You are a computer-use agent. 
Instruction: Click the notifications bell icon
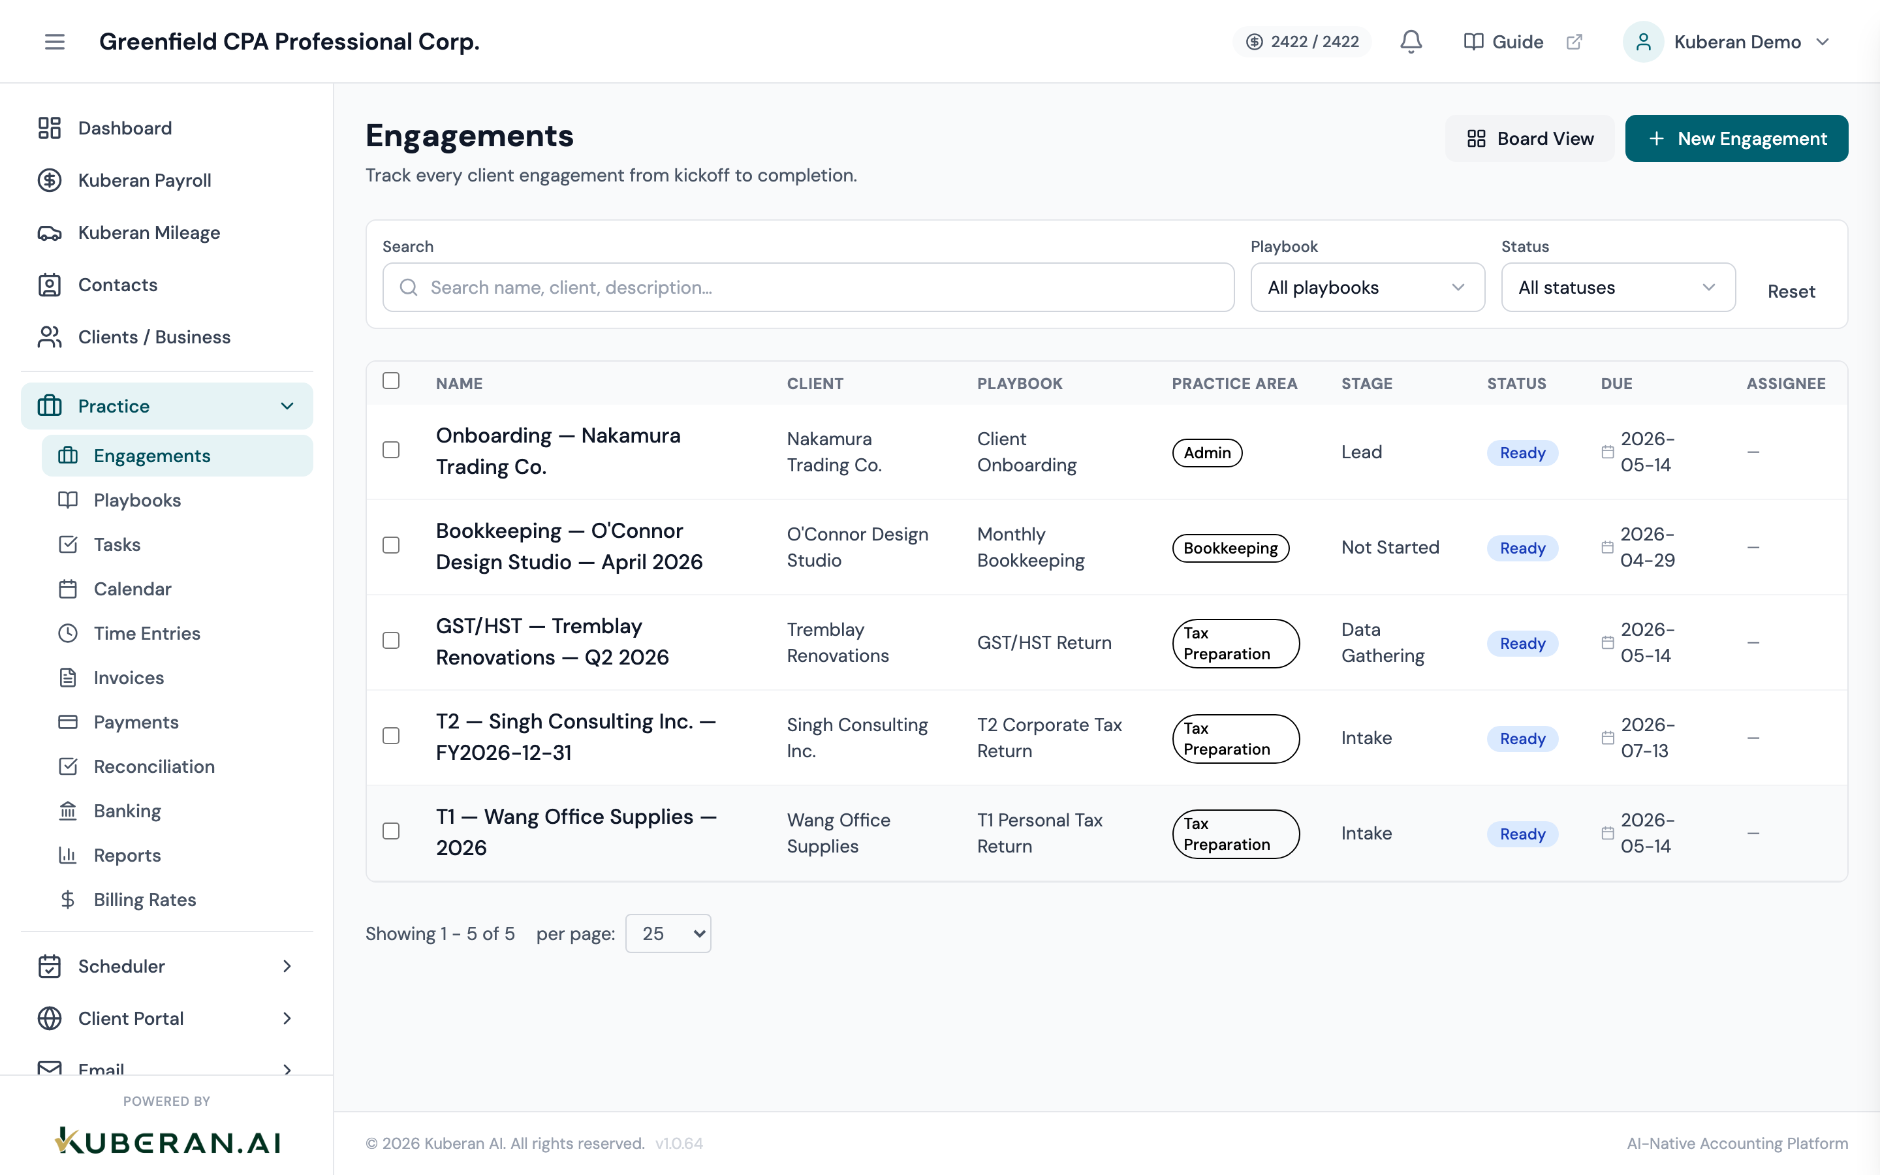click(x=1411, y=41)
